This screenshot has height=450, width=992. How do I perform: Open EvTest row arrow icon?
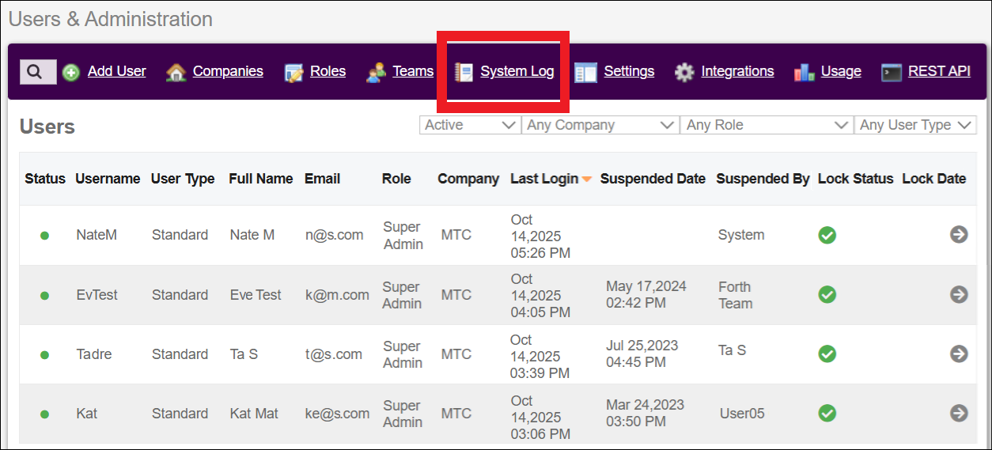pos(959,294)
